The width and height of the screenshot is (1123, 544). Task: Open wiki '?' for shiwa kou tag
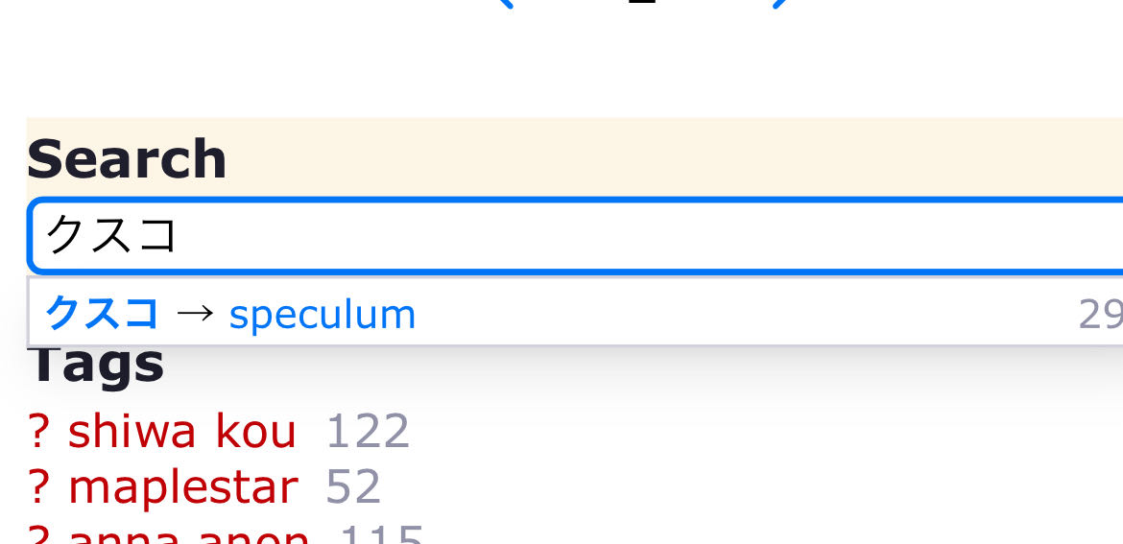38,432
